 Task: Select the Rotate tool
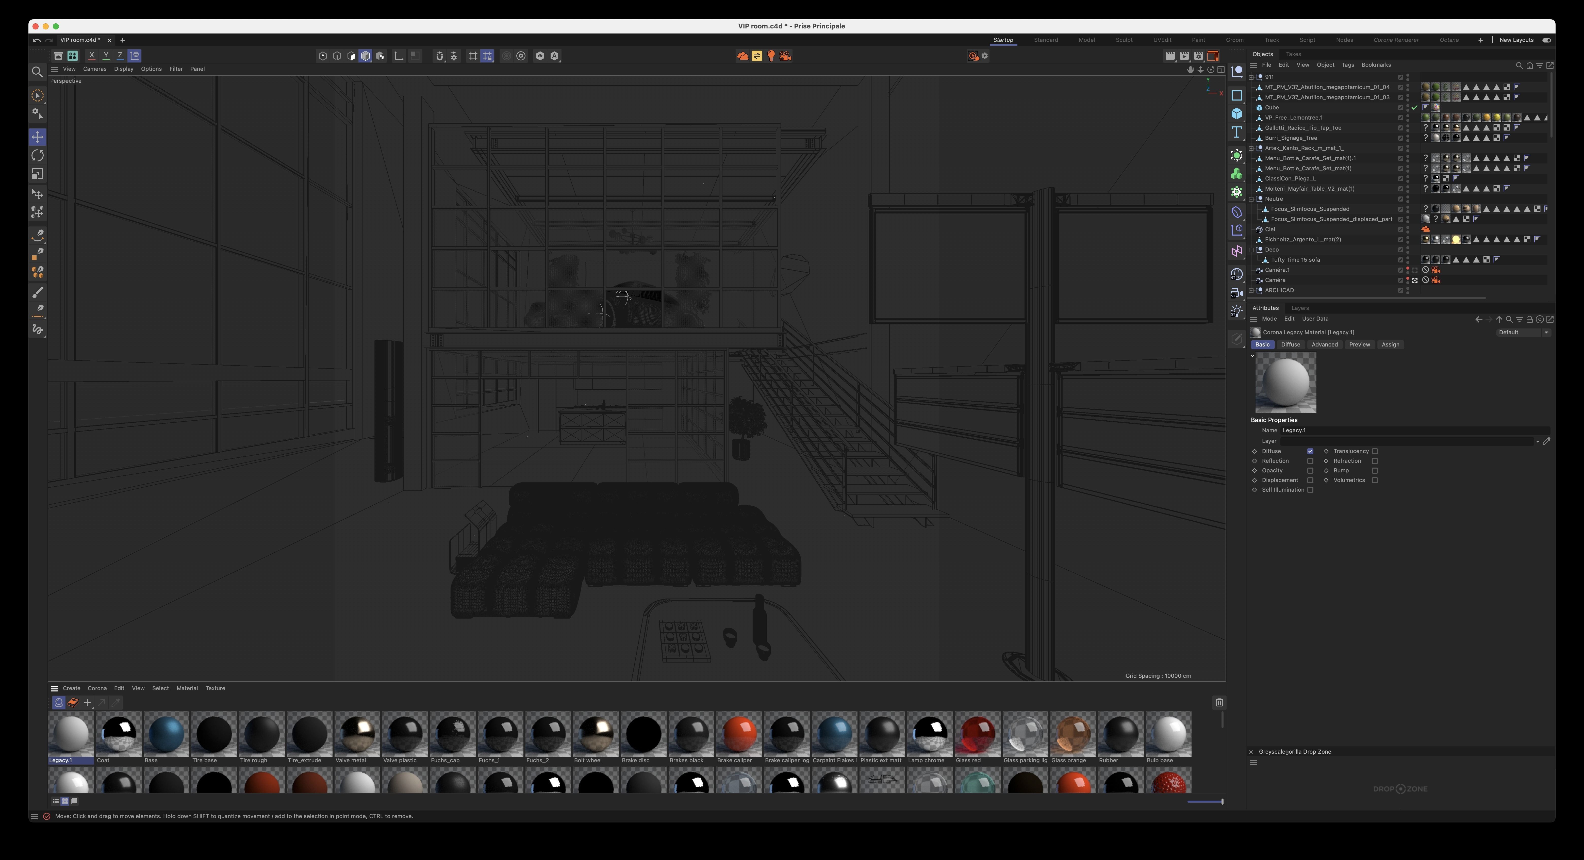(x=38, y=156)
